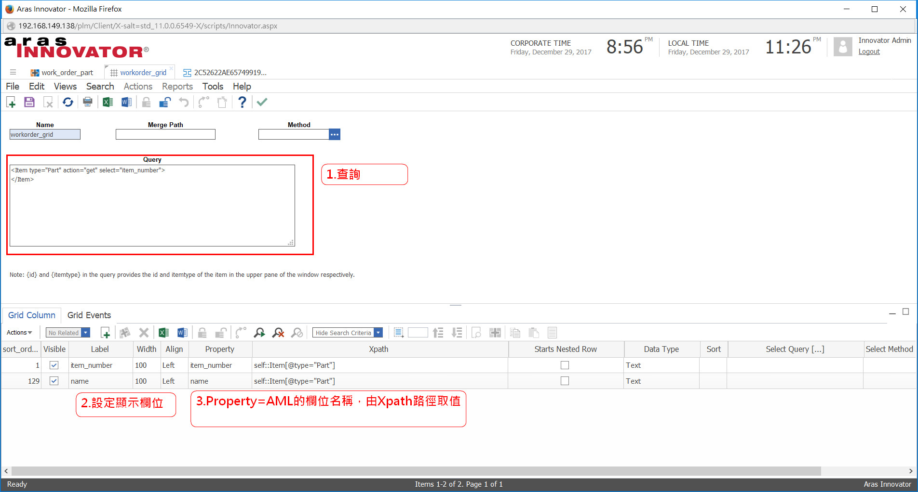
Task: Click the stop search magnifier icon
Action: pyautogui.click(x=297, y=333)
